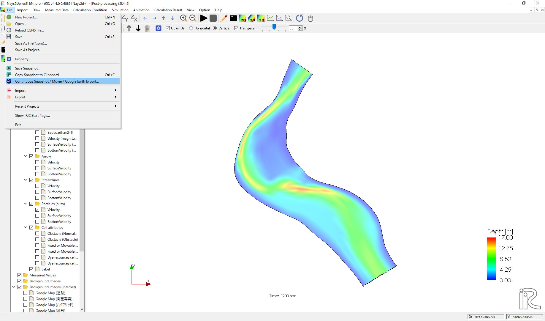
Task: Click the Zoom In magnifier icon
Action: (183, 18)
